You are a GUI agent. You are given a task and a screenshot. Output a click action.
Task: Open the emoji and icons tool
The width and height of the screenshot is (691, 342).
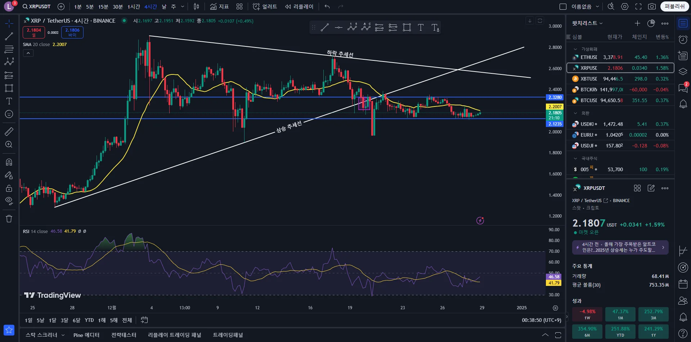[x=9, y=114]
